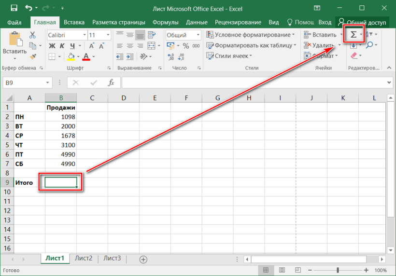
Task: Add a new sheet with plus button
Action: (x=143, y=259)
